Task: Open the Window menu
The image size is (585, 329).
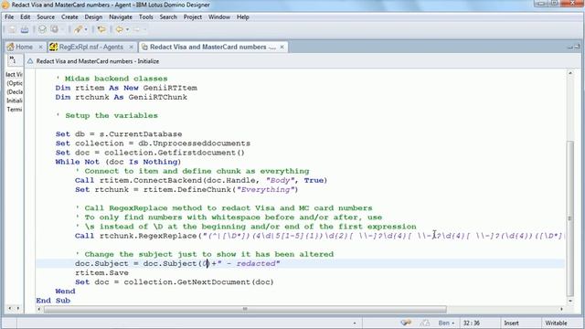Action: (x=219, y=17)
